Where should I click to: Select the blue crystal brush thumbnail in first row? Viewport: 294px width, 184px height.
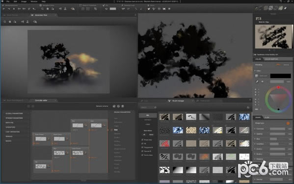244,117
